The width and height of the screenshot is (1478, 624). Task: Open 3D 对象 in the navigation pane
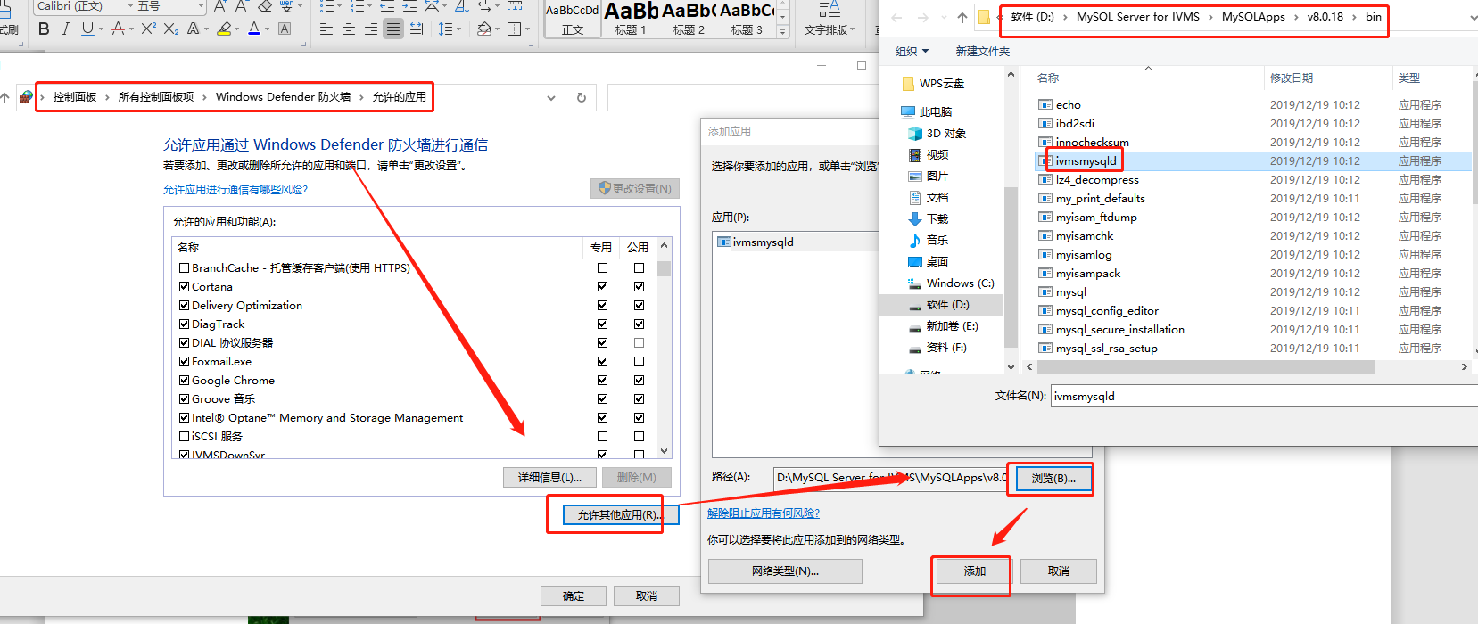(945, 134)
